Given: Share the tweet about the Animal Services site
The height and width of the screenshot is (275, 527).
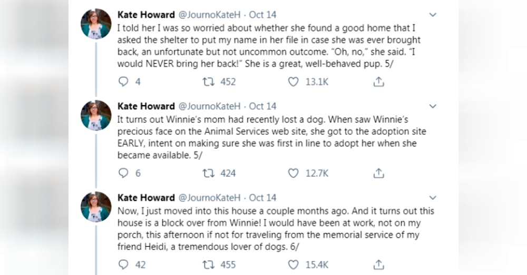Looking at the screenshot, I should click(x=378, y=173).
